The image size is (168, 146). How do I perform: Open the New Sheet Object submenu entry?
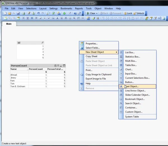click(99, 52)
